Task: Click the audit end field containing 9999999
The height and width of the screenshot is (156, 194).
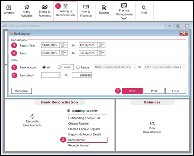Action: click(82, 75)
